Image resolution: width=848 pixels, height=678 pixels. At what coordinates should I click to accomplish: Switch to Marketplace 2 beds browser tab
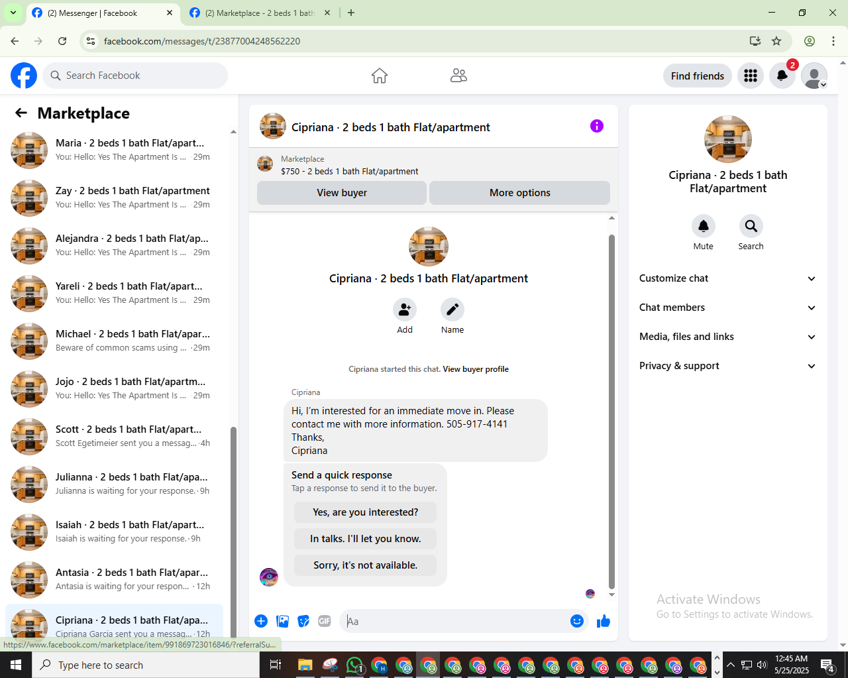[260, 13]
